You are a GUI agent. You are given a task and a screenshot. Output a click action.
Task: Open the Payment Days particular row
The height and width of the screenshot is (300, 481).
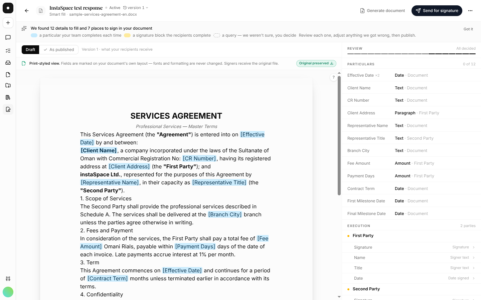(x=412, y=176)
